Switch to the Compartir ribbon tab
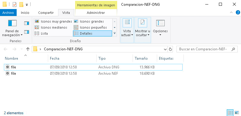This screenshot has height=116, width=241. 46,13
